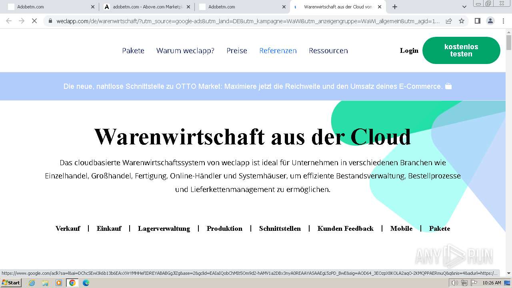
Task: Open the media player taskbar icon
Action: click(59, 283)
